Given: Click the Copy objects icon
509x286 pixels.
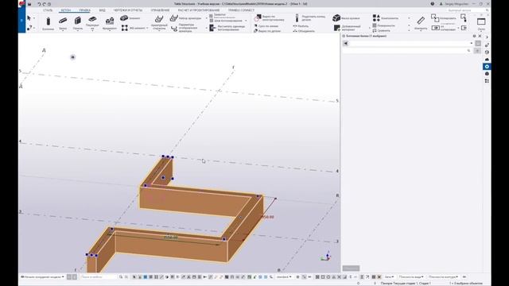Looking at the screenshot, I should pyautogui.click(x=435, y=18).
